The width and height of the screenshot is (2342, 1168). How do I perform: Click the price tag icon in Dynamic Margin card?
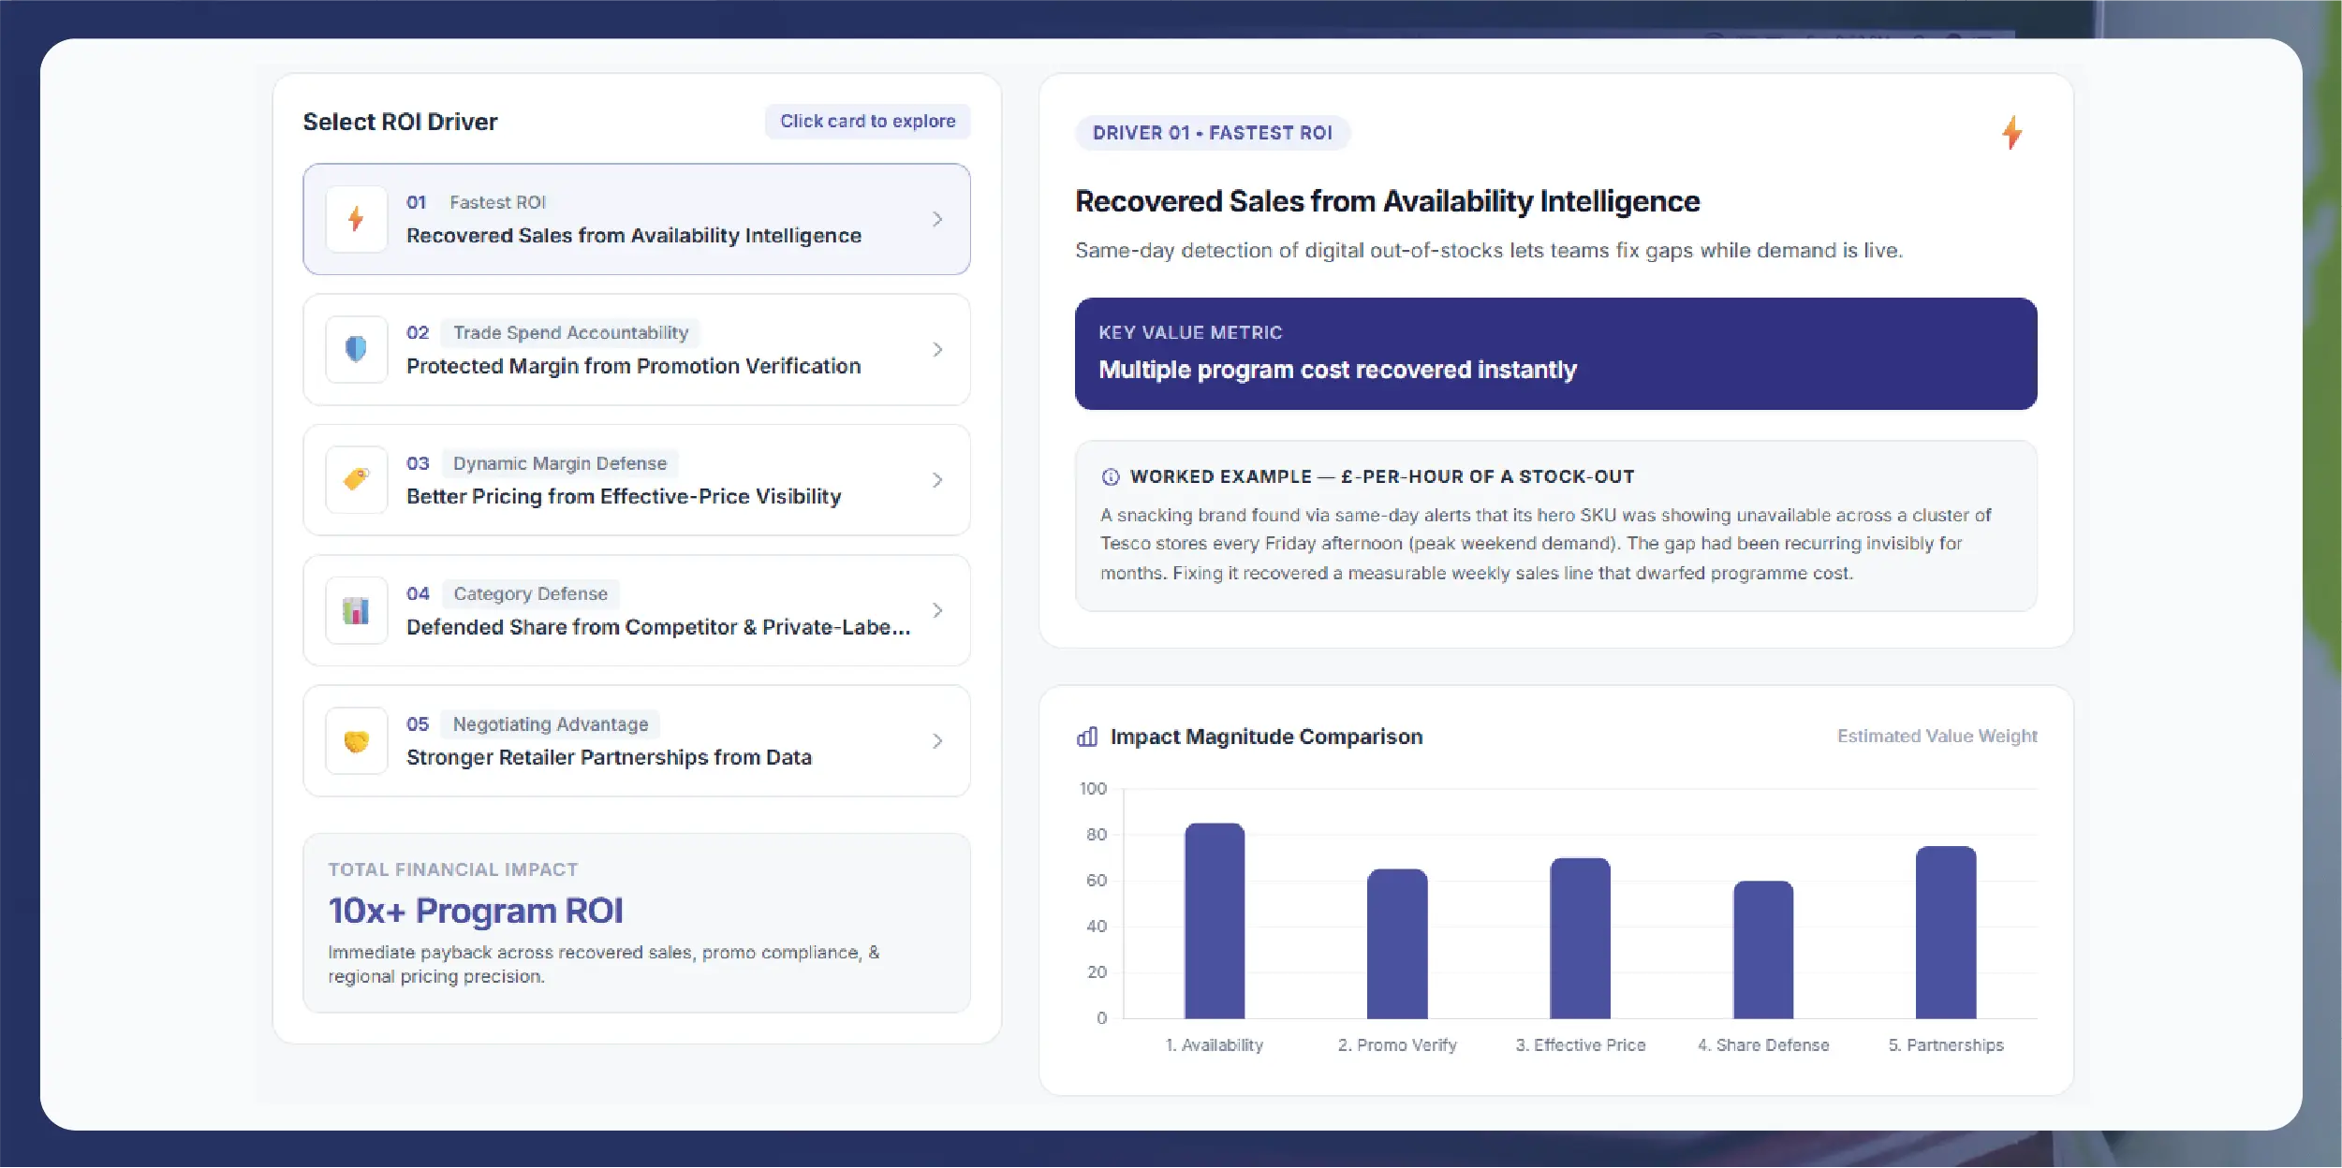pyautogui.click(x=356, y=479)
